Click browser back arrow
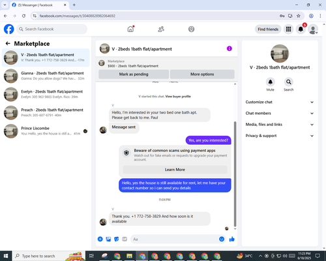Viewport: 326px width, 261px height. pyautogui.click(x=5, y=16)
